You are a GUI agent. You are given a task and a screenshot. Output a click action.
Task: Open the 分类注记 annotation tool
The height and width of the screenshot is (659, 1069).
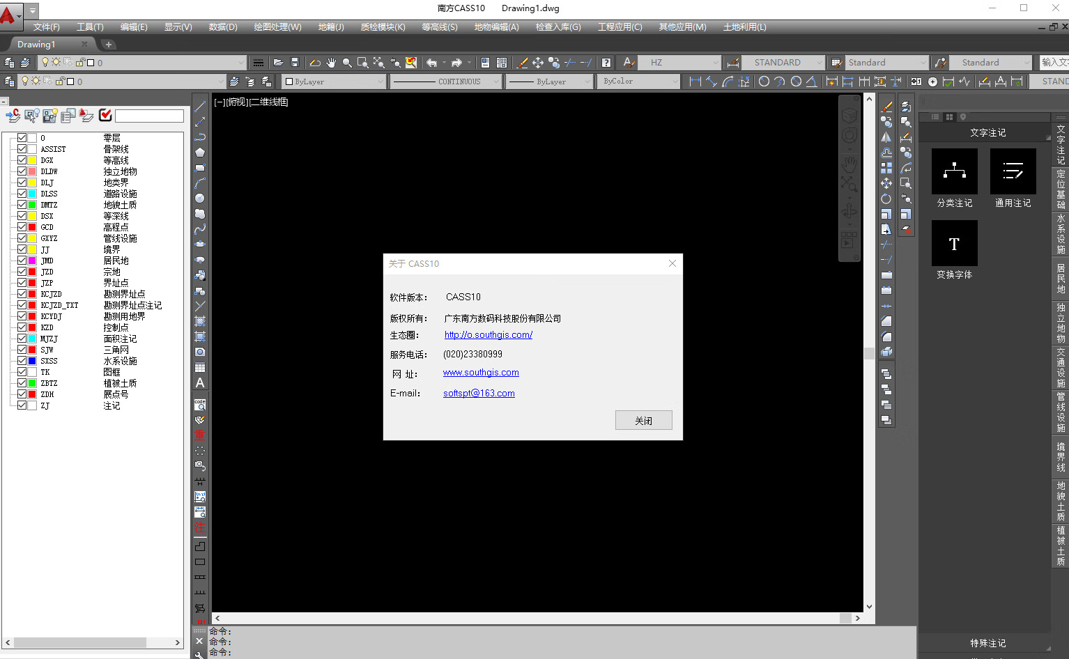[x=954, y=171]
